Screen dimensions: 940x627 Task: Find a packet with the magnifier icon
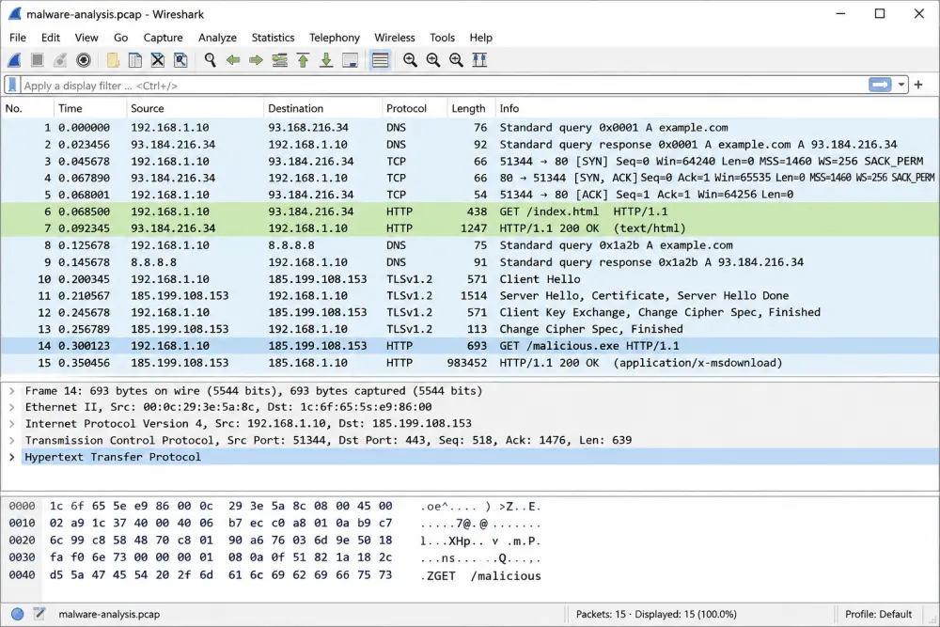(210, 60)
